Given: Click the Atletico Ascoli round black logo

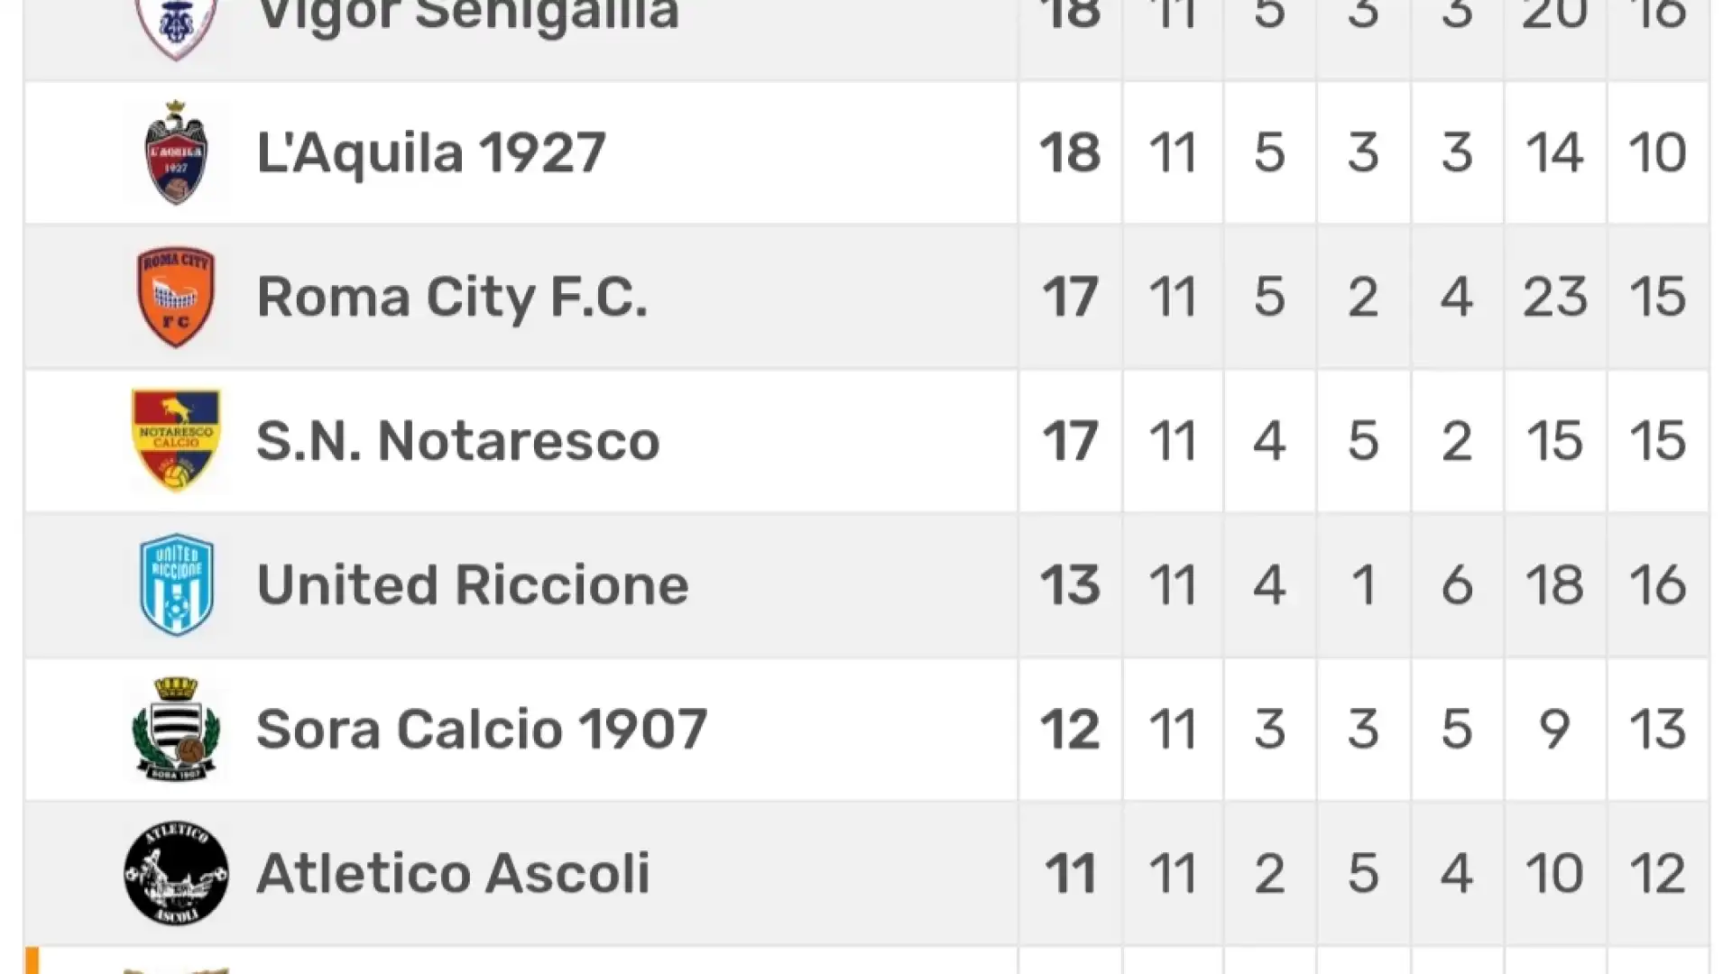Looking at the screenshot, I should pyautogui.click(x=177, y=873).
